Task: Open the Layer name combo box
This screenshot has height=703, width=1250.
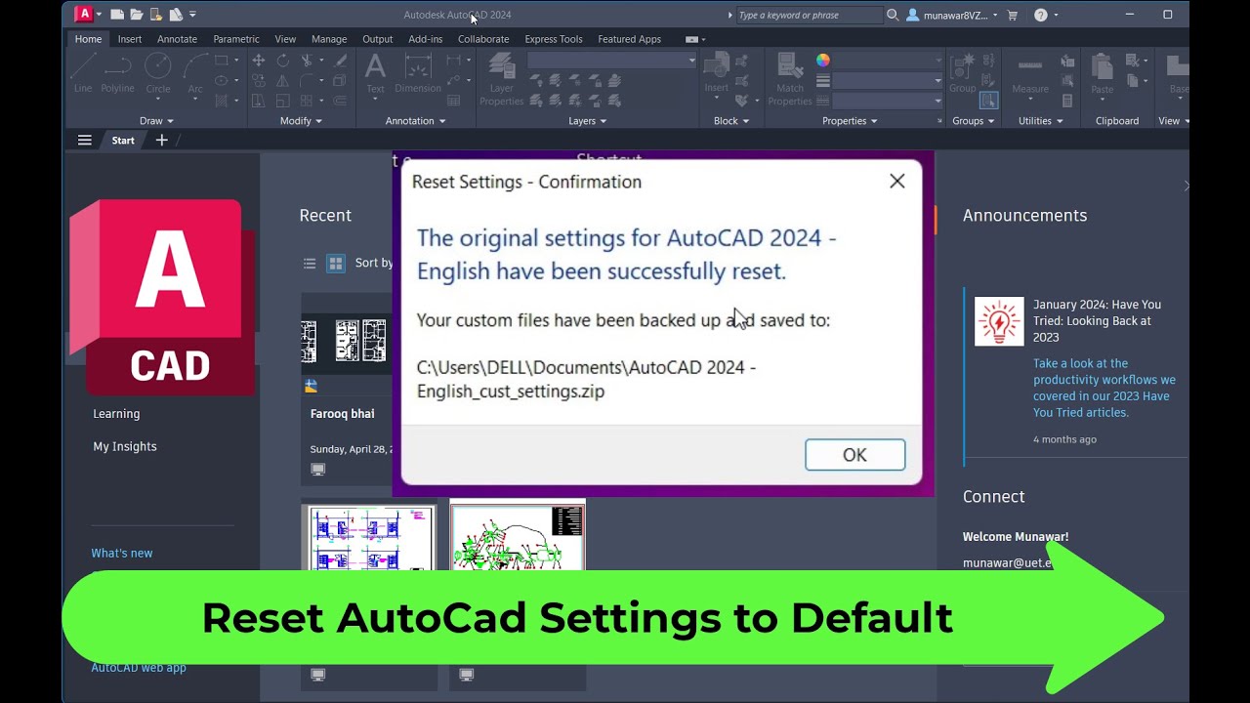Action: pyautogui.click(x=611, y=61)
